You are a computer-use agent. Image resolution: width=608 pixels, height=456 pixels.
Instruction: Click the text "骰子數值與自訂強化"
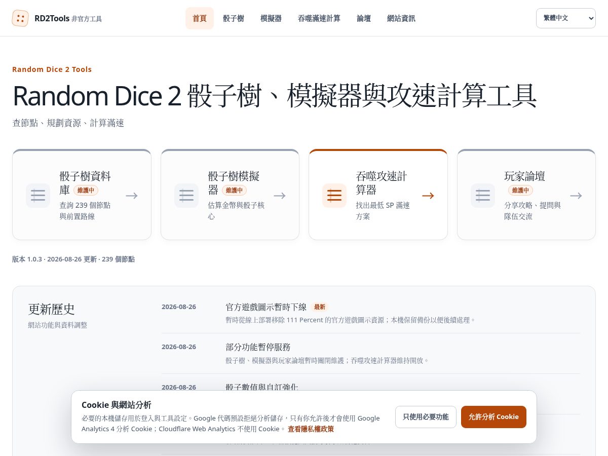pos(262,387)
